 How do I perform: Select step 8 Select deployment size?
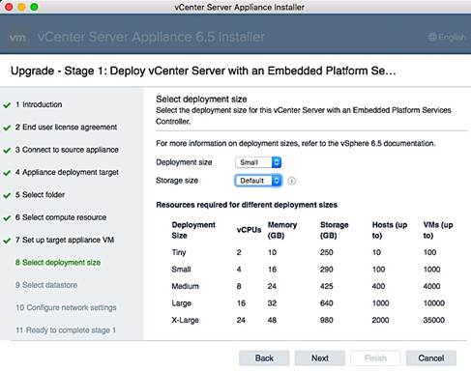58,263
